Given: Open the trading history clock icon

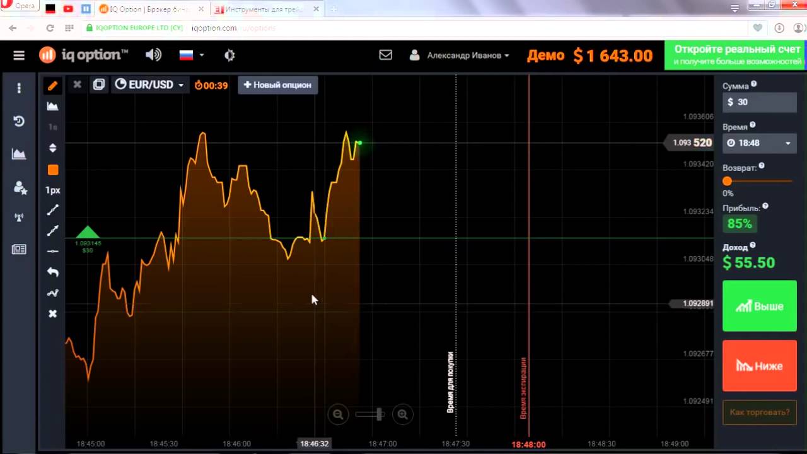Looking at the screenshot, I should 19,121.
